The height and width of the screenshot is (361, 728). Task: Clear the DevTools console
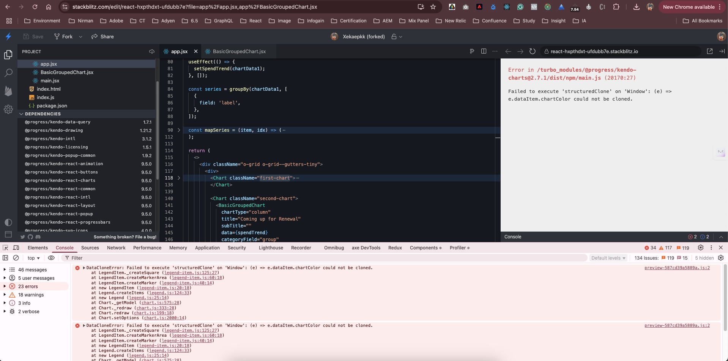pos(16,258)
